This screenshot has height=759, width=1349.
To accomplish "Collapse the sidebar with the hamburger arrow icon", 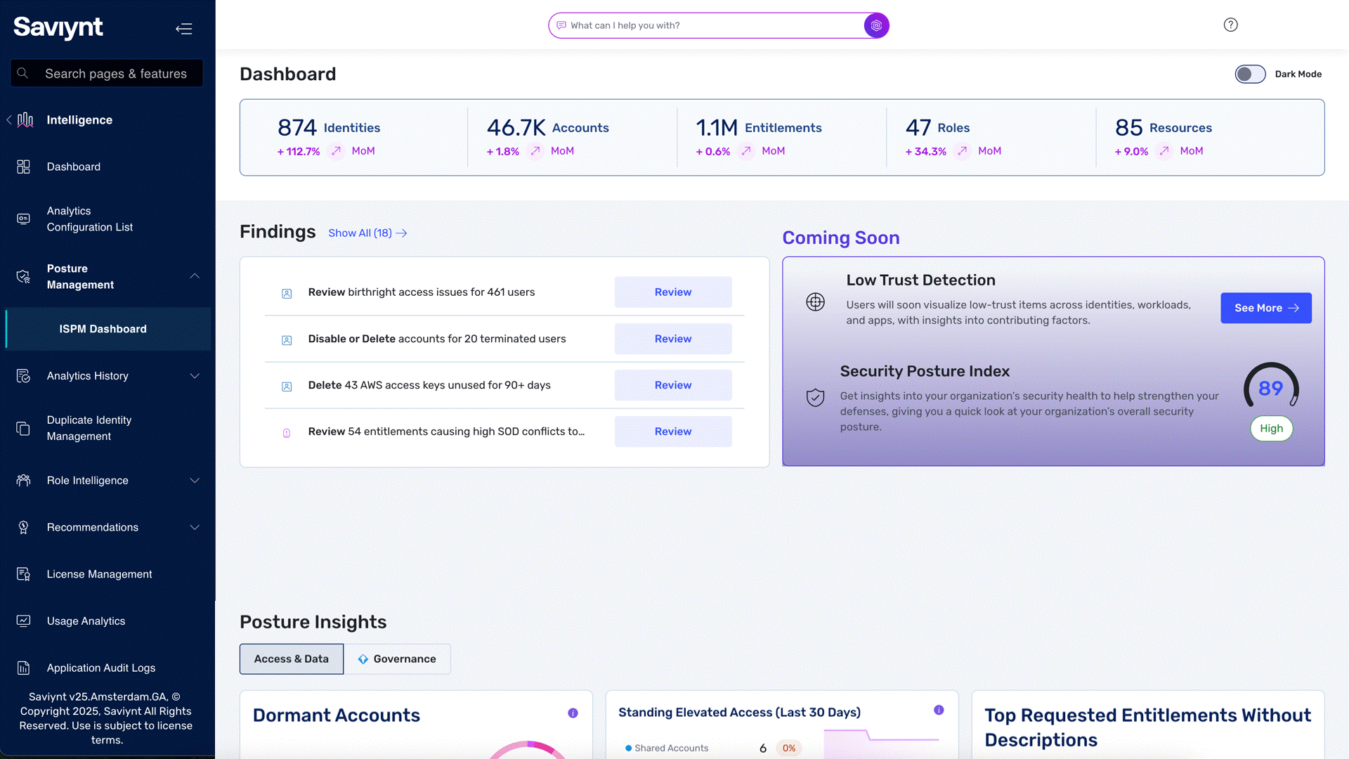I will 184,29.
